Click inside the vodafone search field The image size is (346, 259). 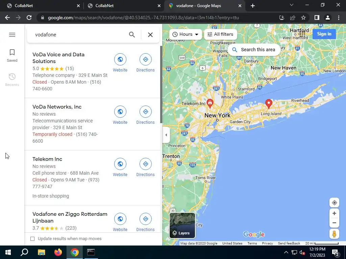click(x=79, y=35)
